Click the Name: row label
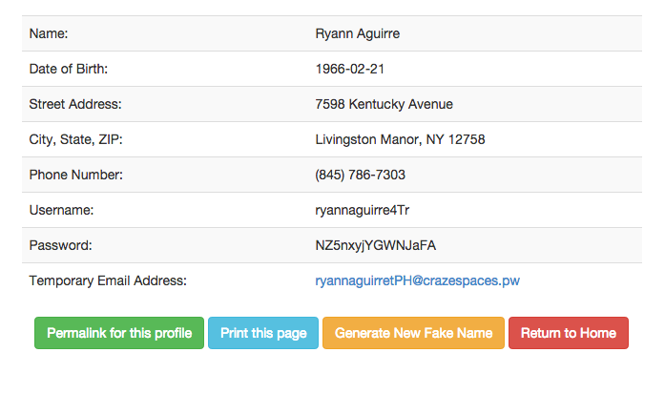Viewport: 665px width, 394px height. 49,33
